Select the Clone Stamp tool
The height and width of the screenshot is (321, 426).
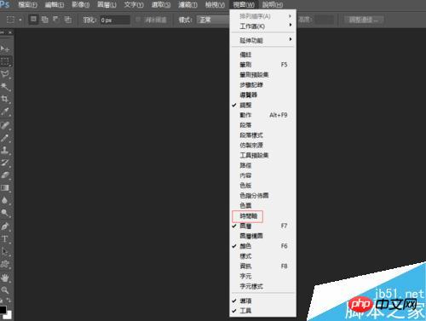tap(5, 150)
